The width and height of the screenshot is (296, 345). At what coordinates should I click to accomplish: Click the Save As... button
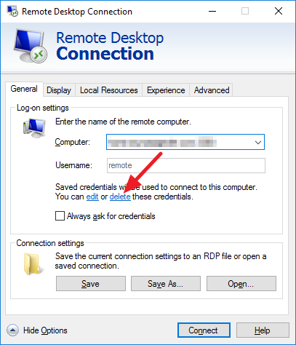166,283
